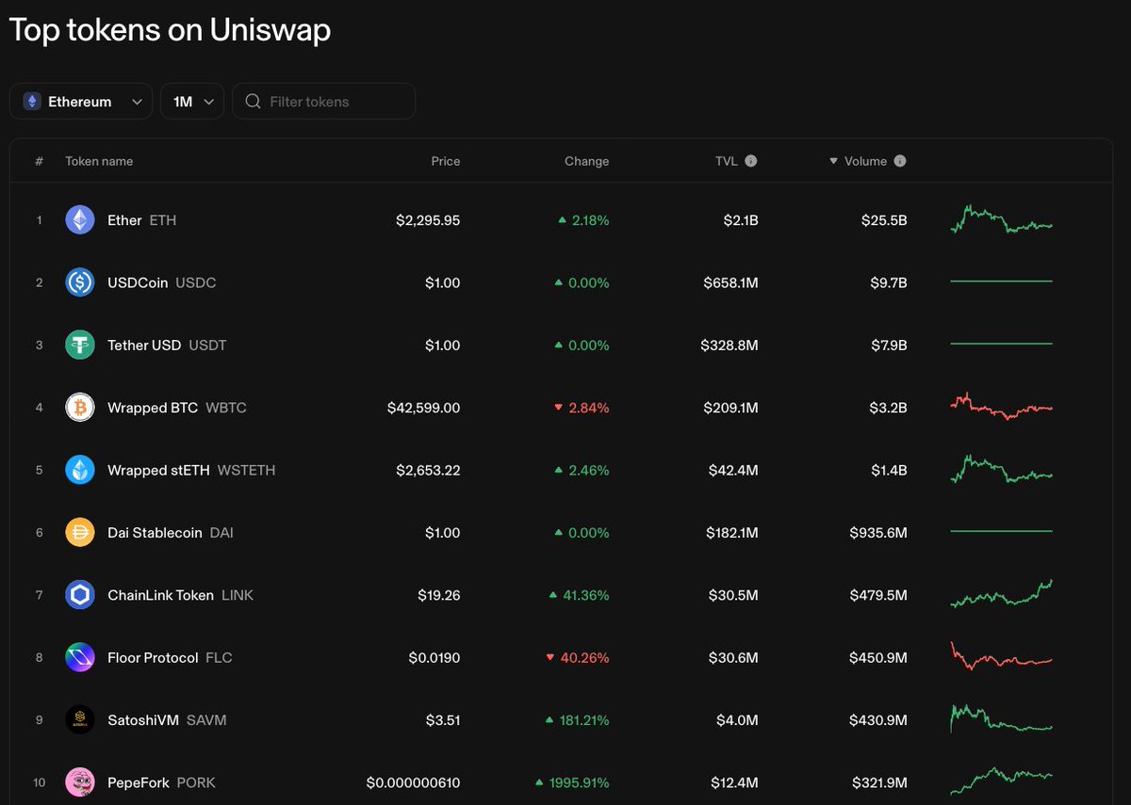Open the Ethereum network selector dropdown
Image resolution: width=1131 pixels, height=805 pixels.
[80, 101]
